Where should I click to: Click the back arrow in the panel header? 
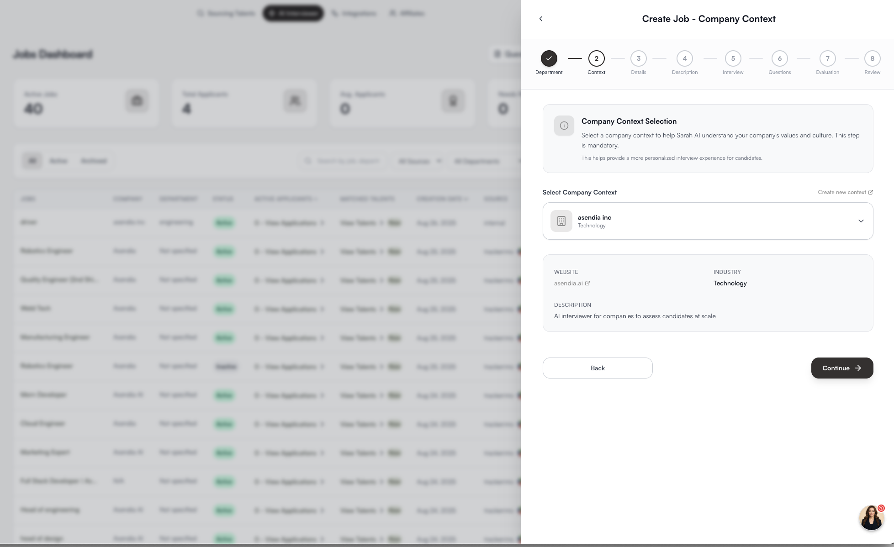point(541,19)
